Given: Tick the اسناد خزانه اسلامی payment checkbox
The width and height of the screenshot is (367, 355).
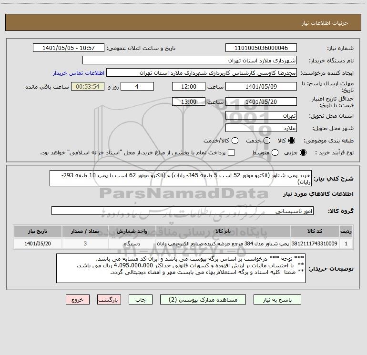Looking at the screenshot, I should tap(231, 152).
